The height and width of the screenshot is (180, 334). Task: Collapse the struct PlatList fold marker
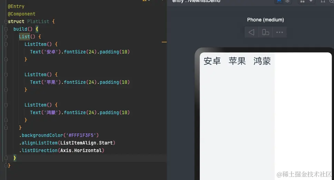[x=6, y=21]
